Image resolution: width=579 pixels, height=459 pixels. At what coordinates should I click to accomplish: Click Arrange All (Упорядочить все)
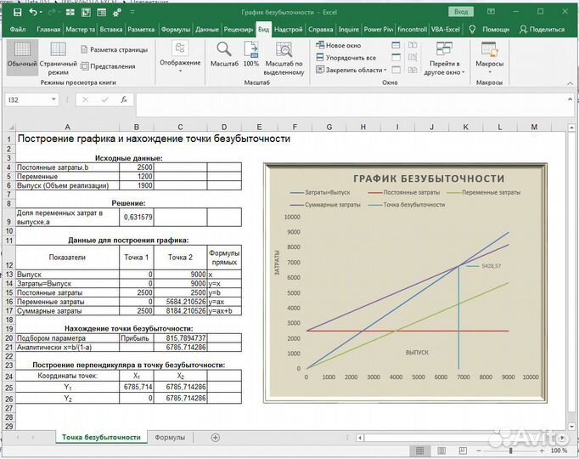346,58
